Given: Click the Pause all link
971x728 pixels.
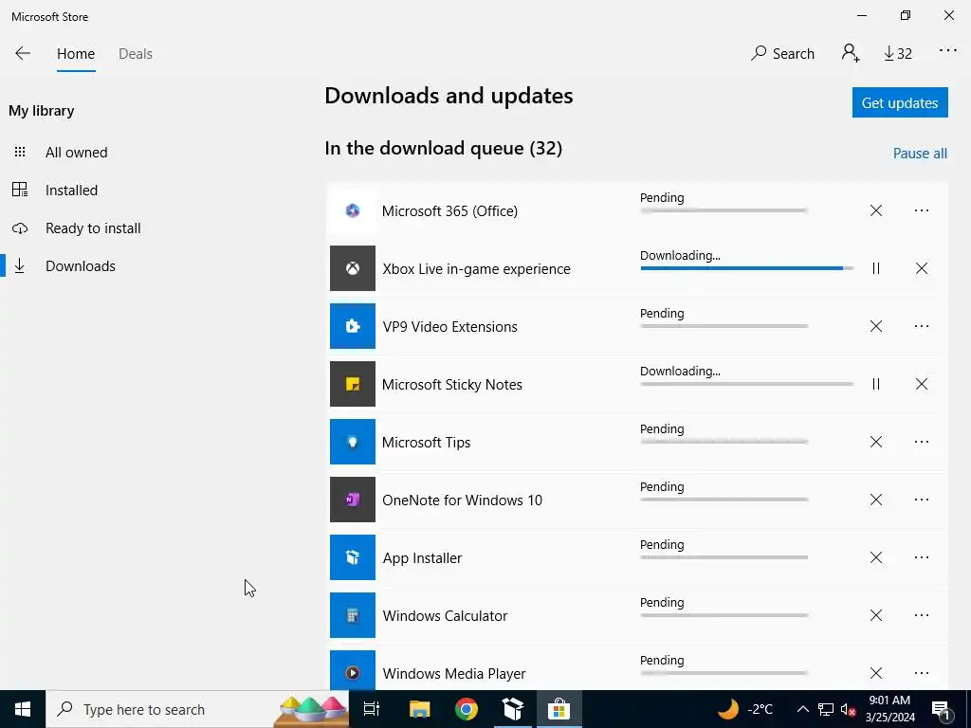Looking at the screenshot, I should pyautogui.click(x=920, y=153).
